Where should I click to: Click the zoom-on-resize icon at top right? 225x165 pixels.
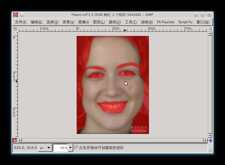pos(210,28)
